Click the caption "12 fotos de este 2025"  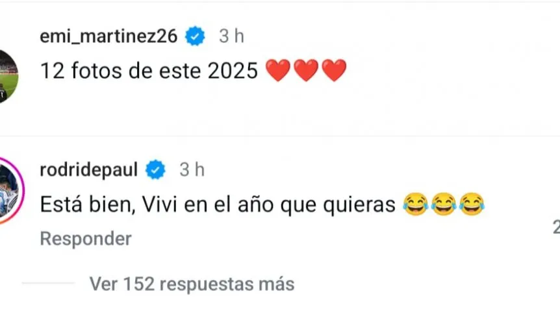point(149,71)
